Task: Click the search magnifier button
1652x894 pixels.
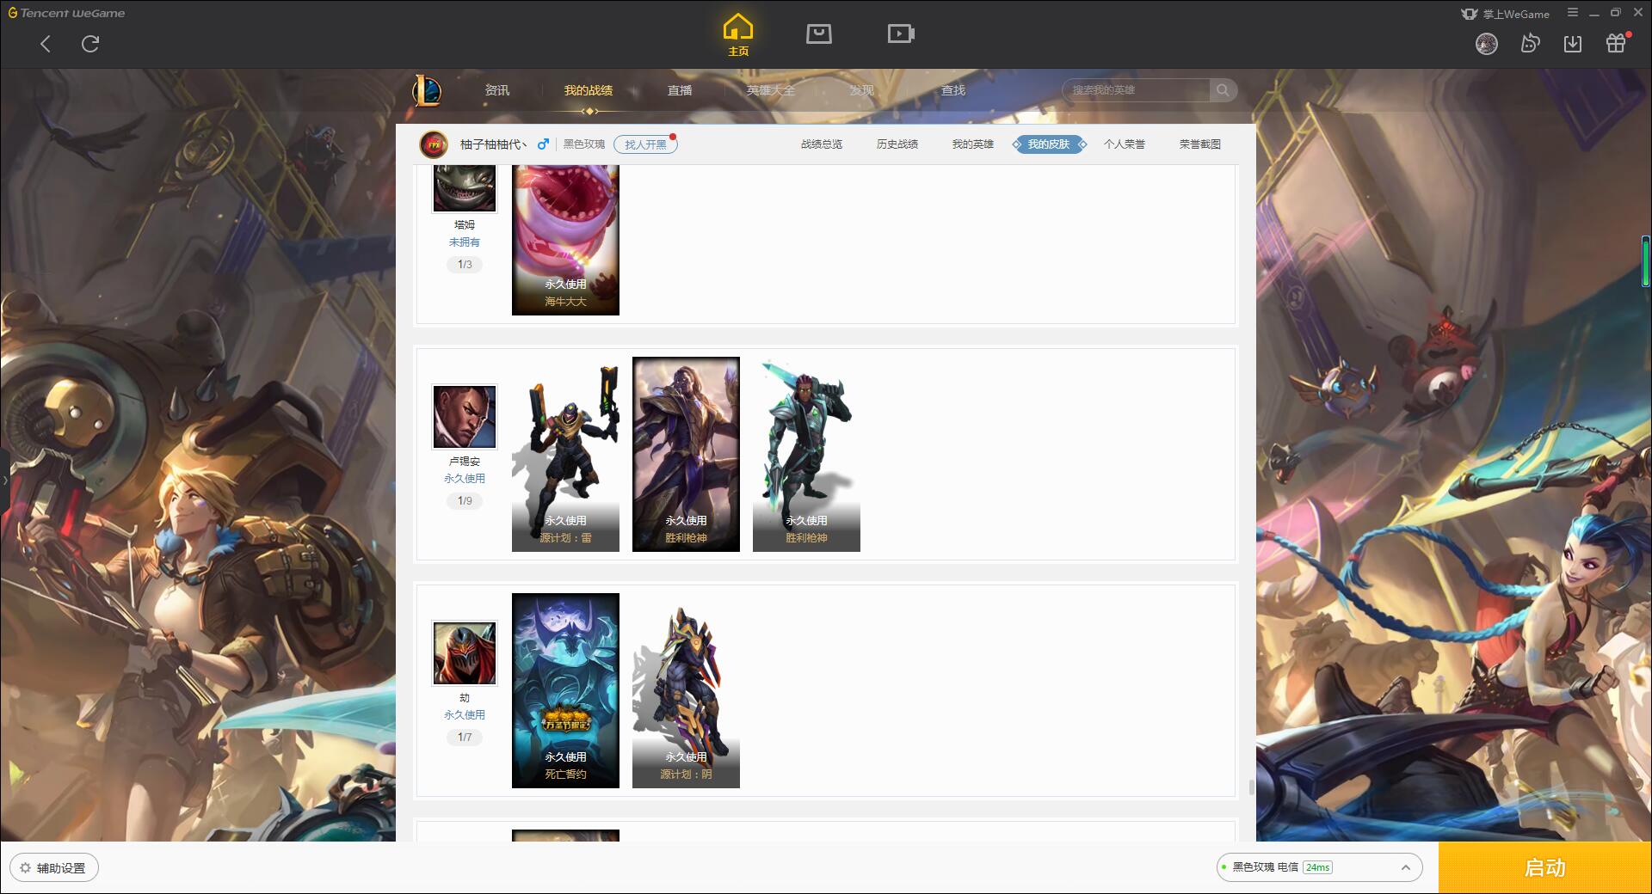Action: tap(1223, 90)
